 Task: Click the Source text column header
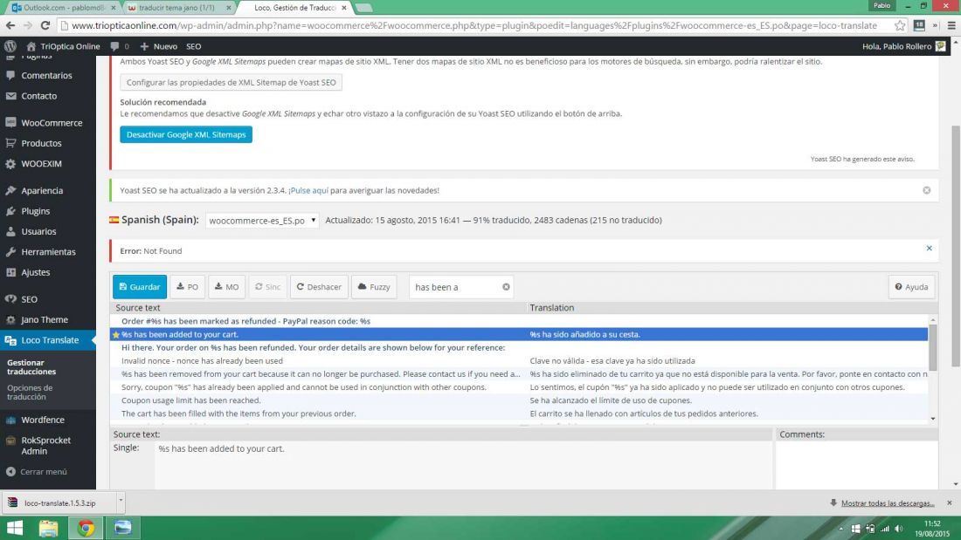[x=138, y=308]
